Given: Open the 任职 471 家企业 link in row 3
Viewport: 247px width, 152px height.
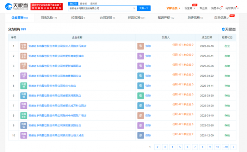Looking at the screenshot, I should pyautogui.click(x=183, y=64).
